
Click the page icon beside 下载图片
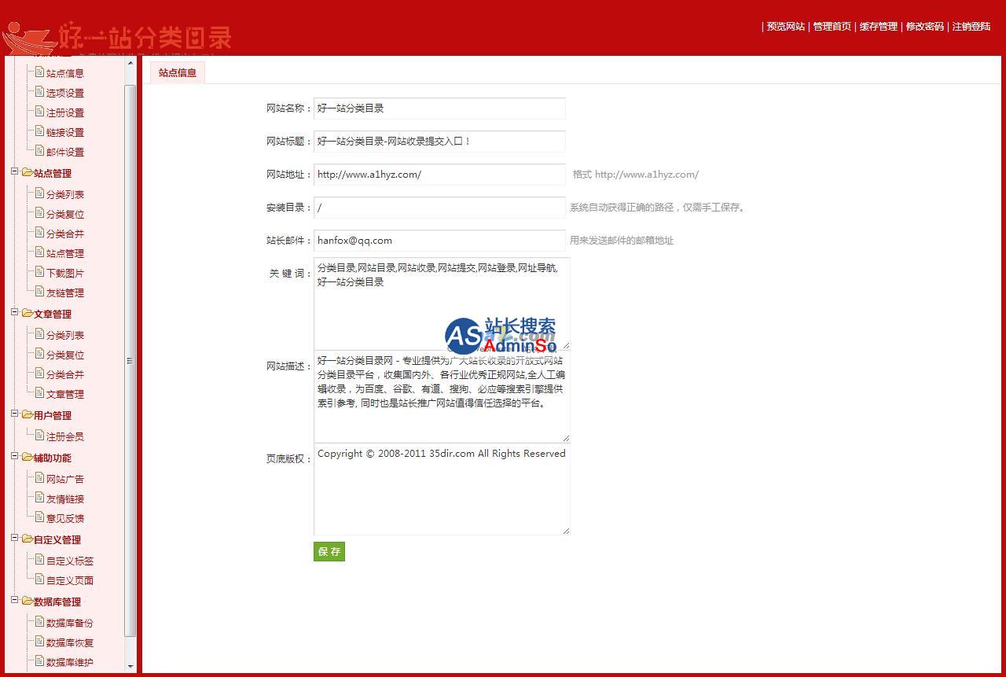pyautogui.click(x=39, y=272)
